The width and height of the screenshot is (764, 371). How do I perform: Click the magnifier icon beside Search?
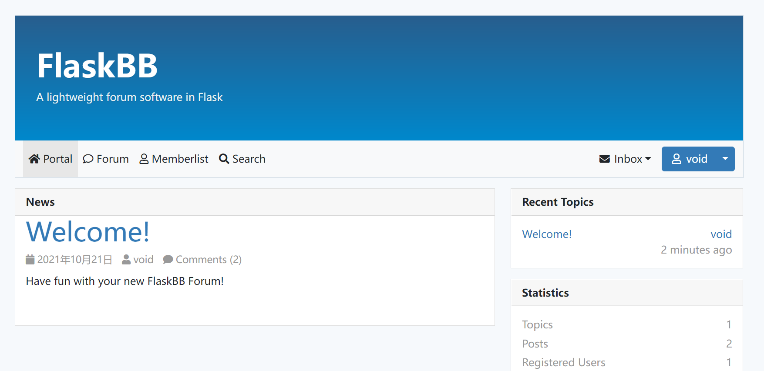[224, 159]
